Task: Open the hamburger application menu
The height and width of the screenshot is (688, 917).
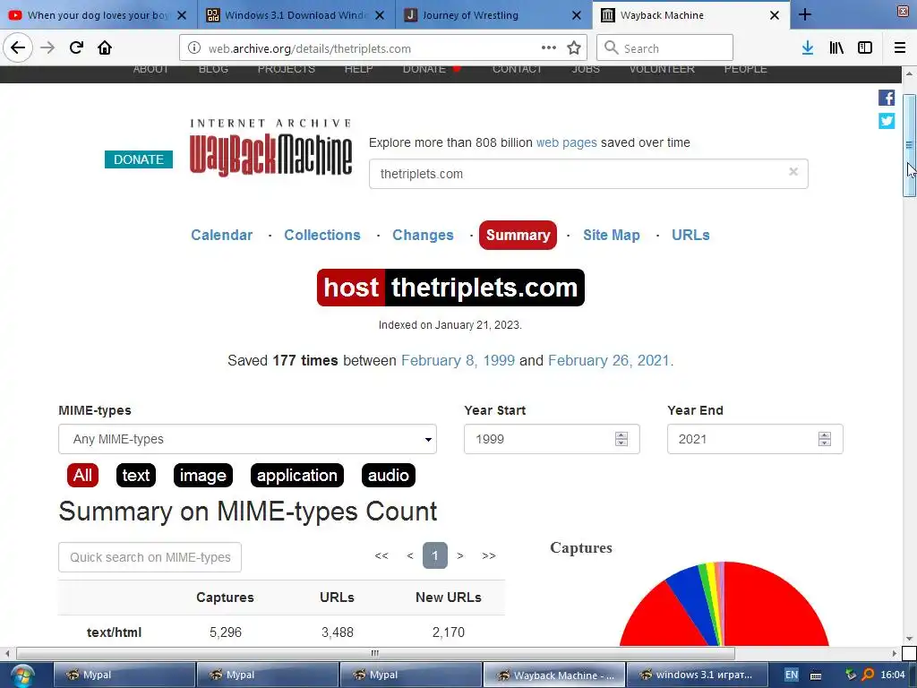Action: click(900, 48)
